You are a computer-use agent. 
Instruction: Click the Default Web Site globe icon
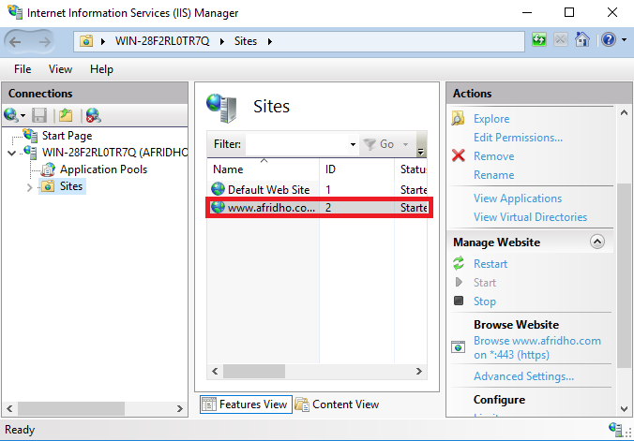tap(218, 188)
